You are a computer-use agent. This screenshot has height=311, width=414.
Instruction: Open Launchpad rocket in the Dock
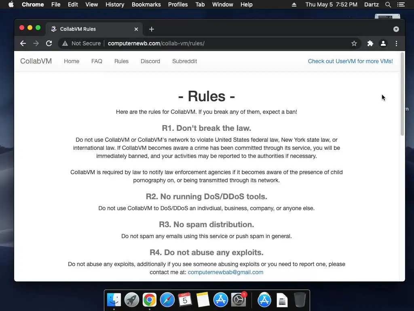[132, 300]
